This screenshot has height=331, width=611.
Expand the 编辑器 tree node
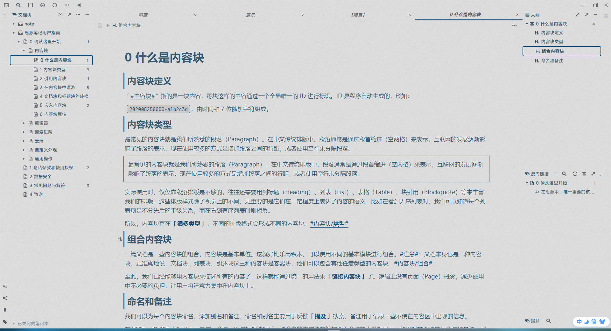[x=24, y=123]
